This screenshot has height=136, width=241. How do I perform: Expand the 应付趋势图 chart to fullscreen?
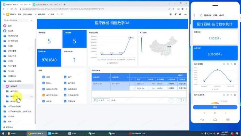tap(235, 64)
